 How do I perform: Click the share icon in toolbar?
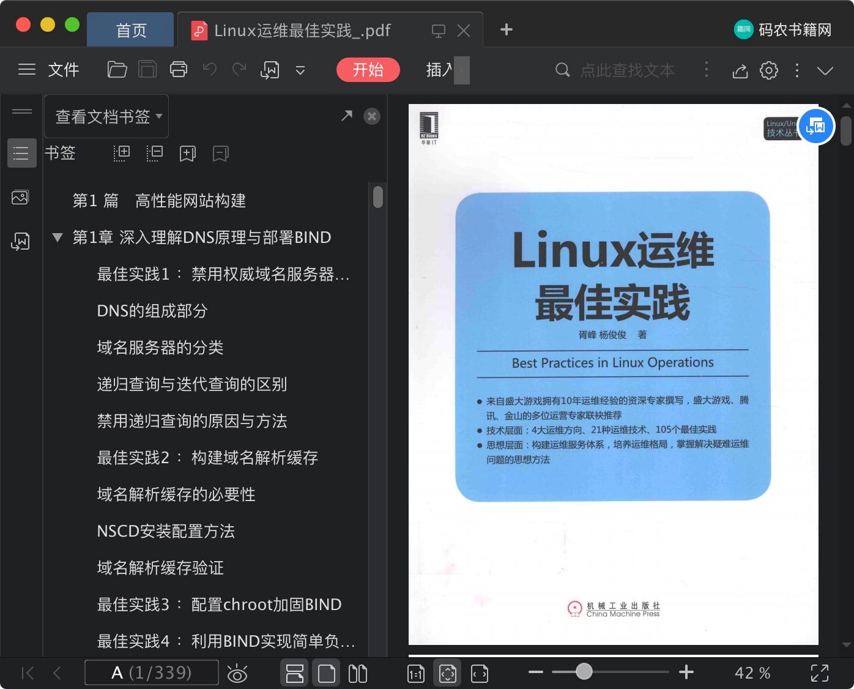point(740,70)
